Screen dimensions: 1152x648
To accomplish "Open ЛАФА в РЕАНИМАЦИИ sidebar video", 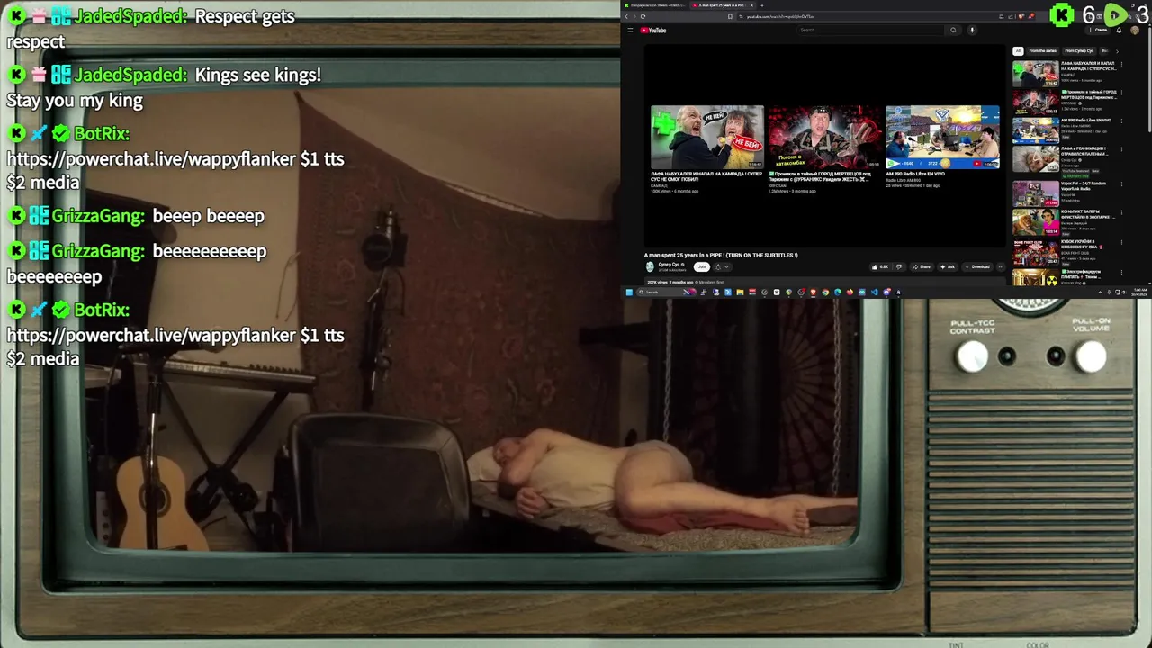I will (x=1036, y=159).
